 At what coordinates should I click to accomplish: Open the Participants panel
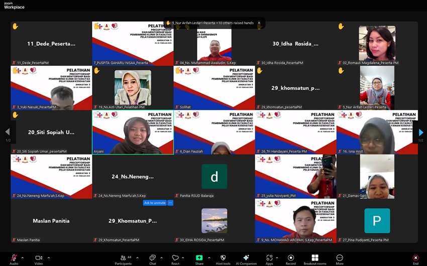pos(122,257)
